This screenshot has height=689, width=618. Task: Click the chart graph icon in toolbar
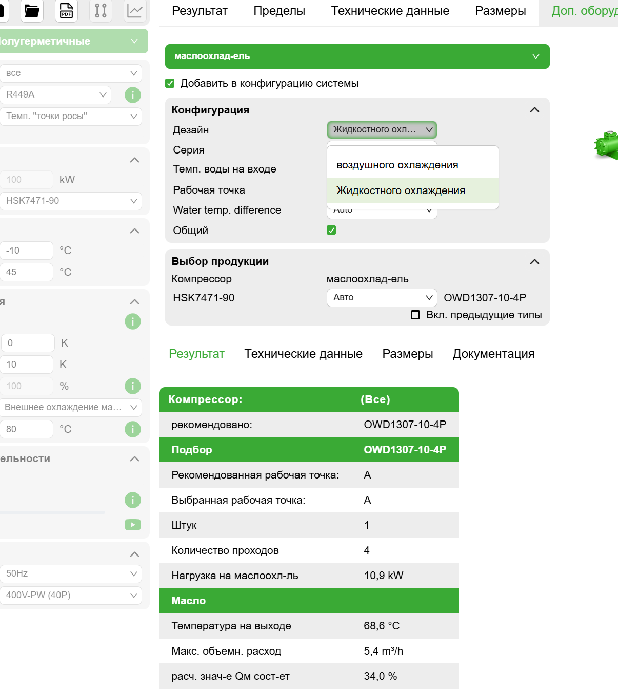tap(135, 11)
